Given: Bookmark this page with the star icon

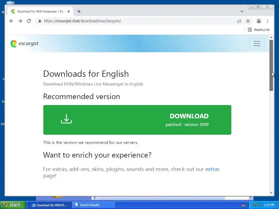Looking at the screenshot, I should click(248, 21).
